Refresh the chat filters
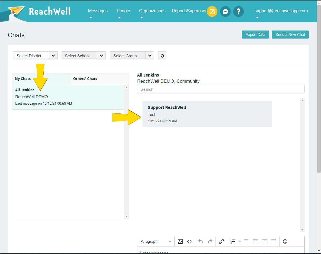Viewport: 321px width, 254px height. click(x=162, y=56)
